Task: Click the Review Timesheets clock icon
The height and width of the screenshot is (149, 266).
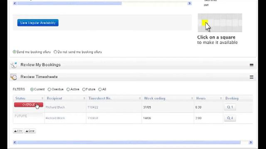Action: pos(14,77)
